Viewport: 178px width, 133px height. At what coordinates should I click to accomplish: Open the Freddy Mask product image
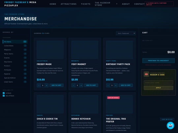click(x=50, y=50)
